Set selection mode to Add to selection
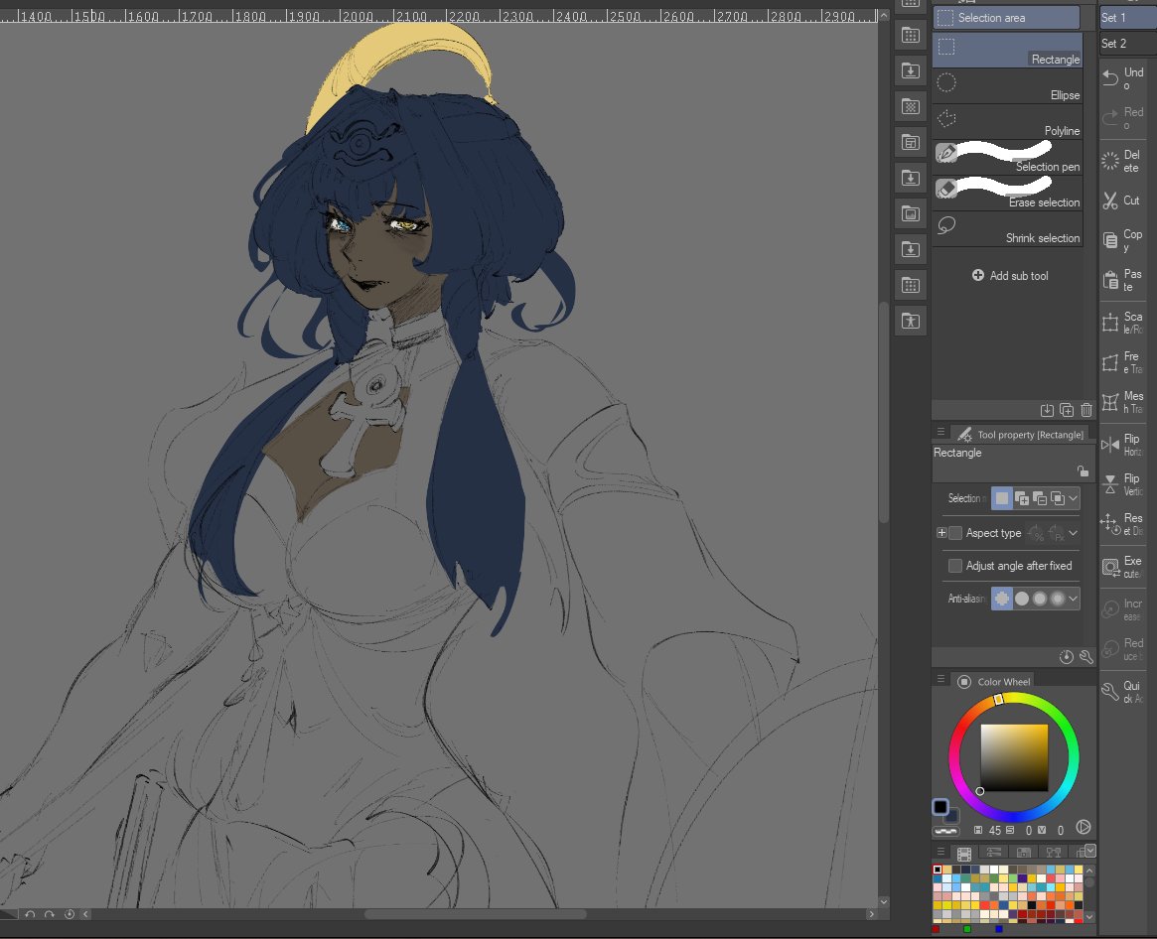Viewport: 1157px width, 939px height. tap(1022, 498)
